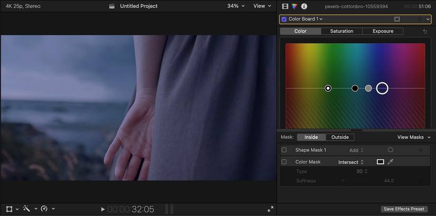The height and width of the screenshot is (216, 436).
Task: Toggle the Color Board 1 checkbox
Action: [284, 19]
